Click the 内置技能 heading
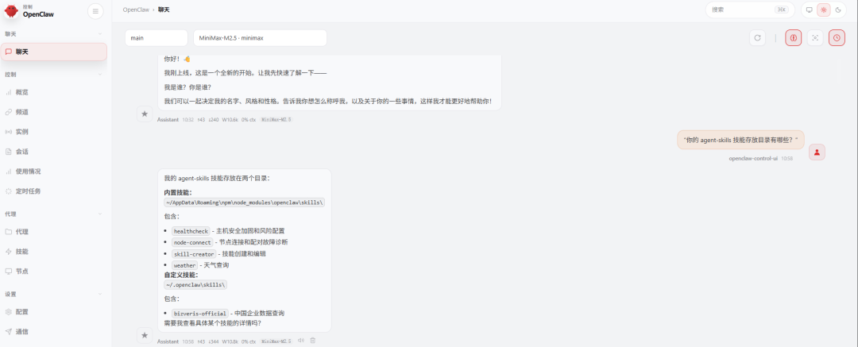The width and height of the screenshot is (858, 347). 178,193
